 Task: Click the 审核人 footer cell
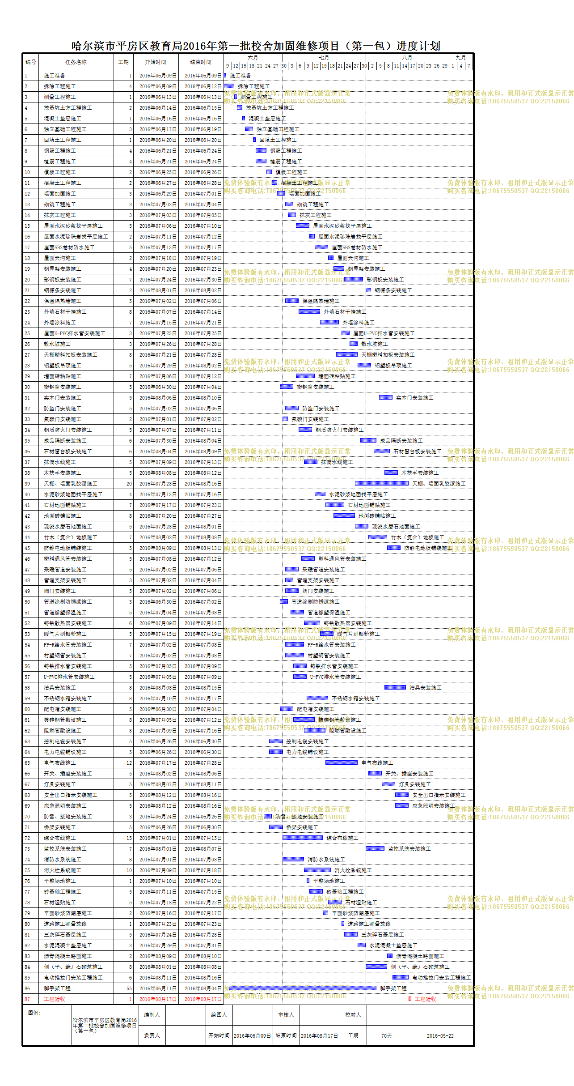286,1015
